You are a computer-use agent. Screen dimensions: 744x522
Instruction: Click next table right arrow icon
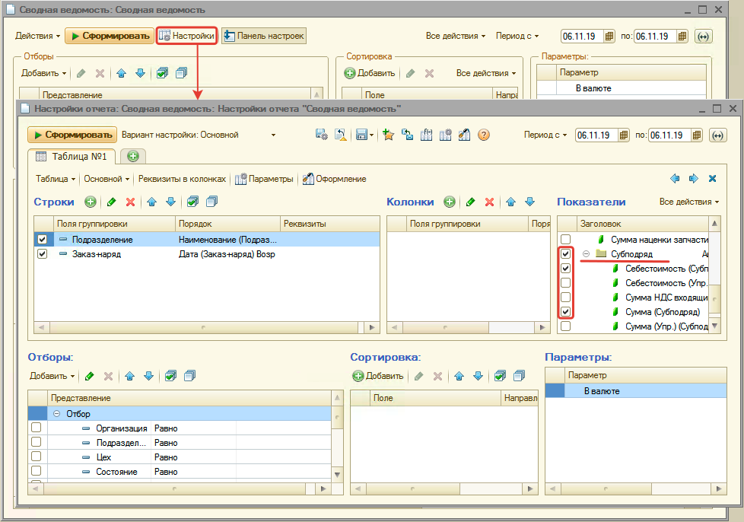tap(694, 178)
